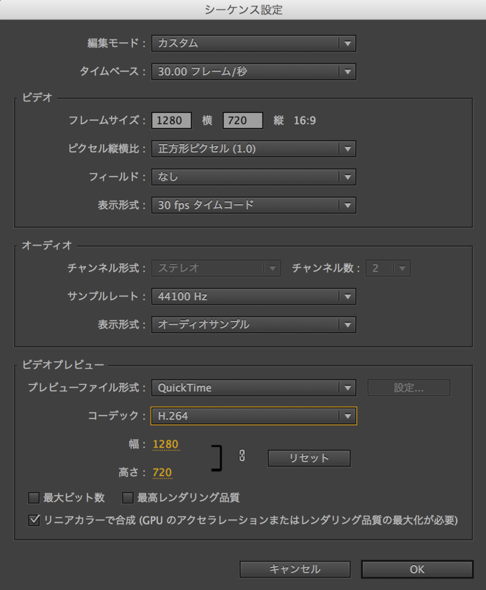Edit the preview 高さ value 720
This screenshot has width=486, height=590.
(x=162, y=472)
